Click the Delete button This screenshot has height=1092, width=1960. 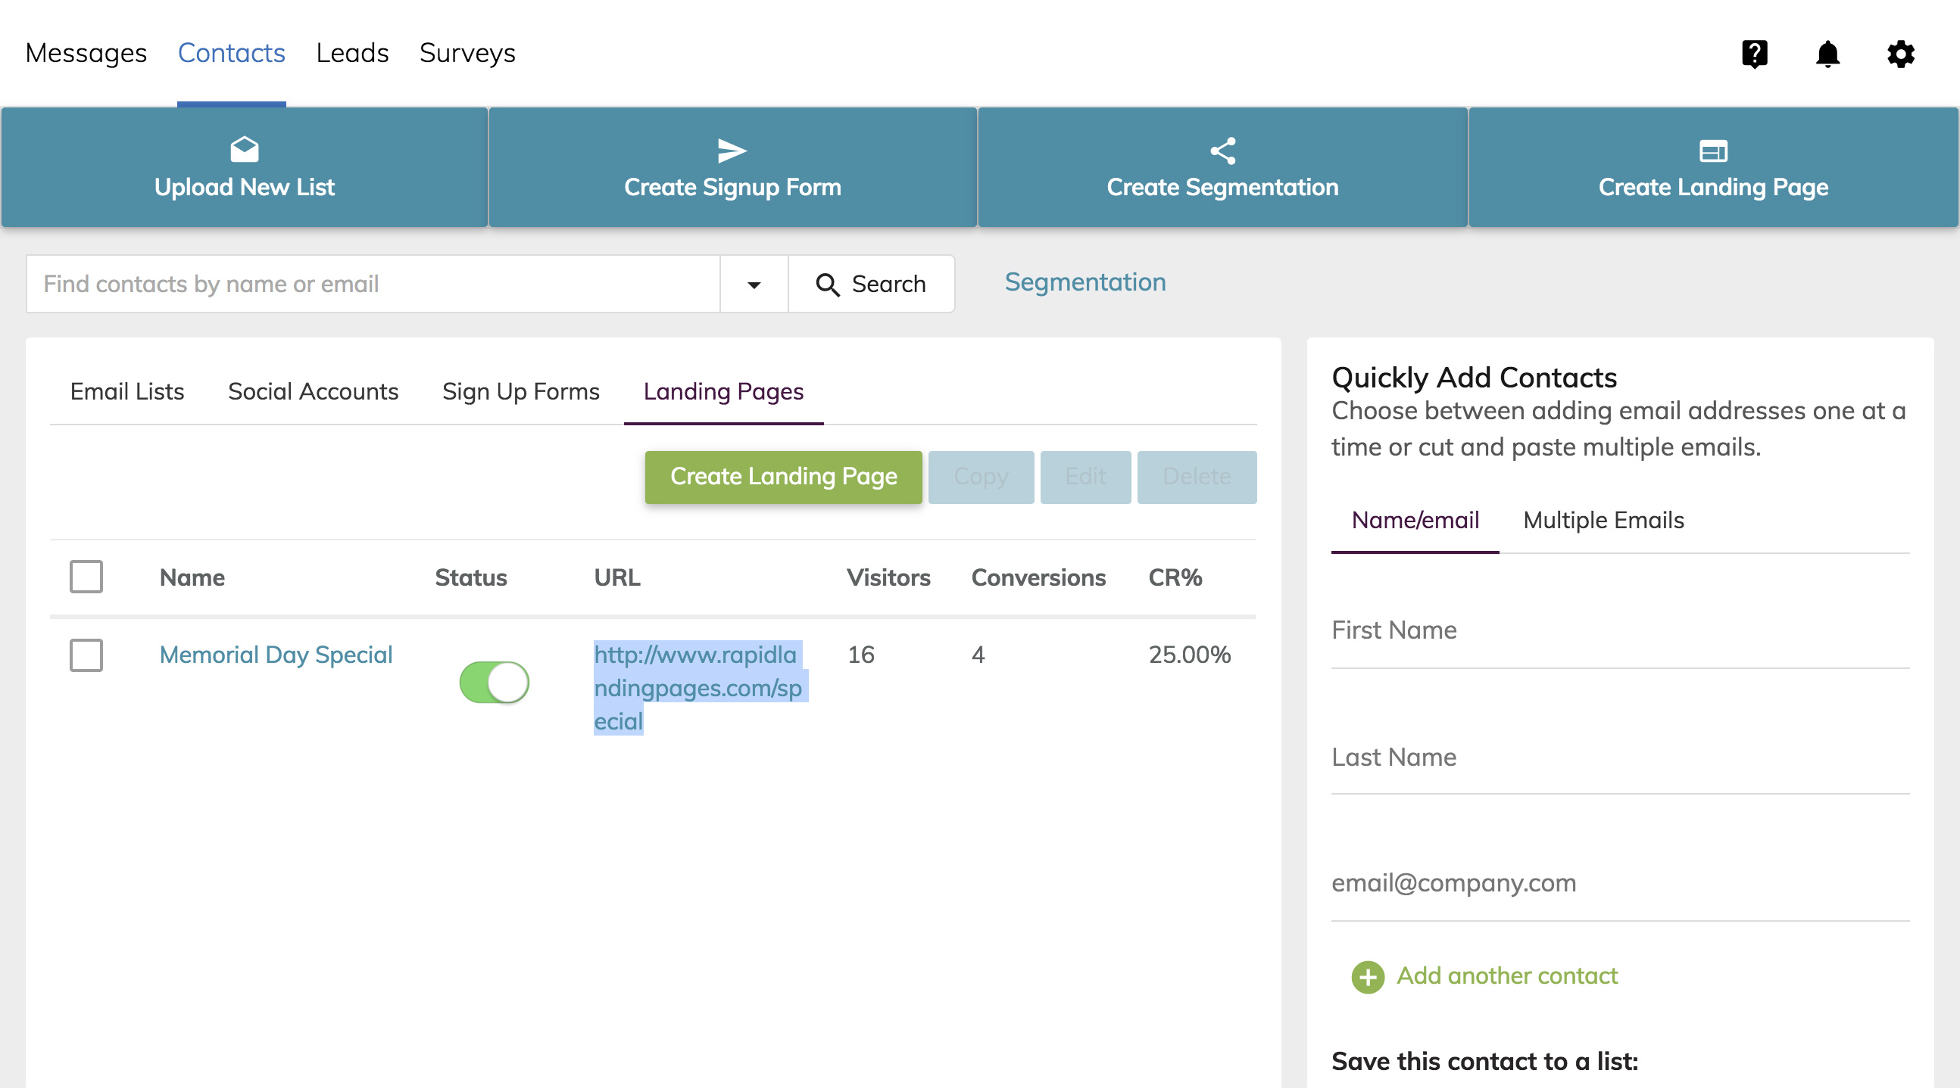click(1197, 477)
